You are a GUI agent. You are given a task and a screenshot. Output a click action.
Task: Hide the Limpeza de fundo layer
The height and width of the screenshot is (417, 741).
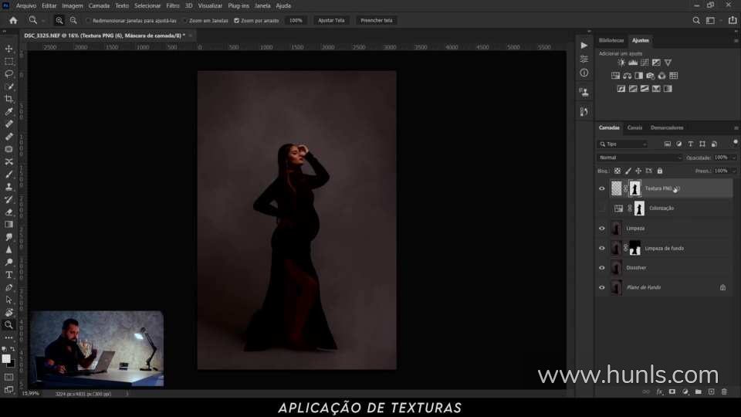click(601, 248)
